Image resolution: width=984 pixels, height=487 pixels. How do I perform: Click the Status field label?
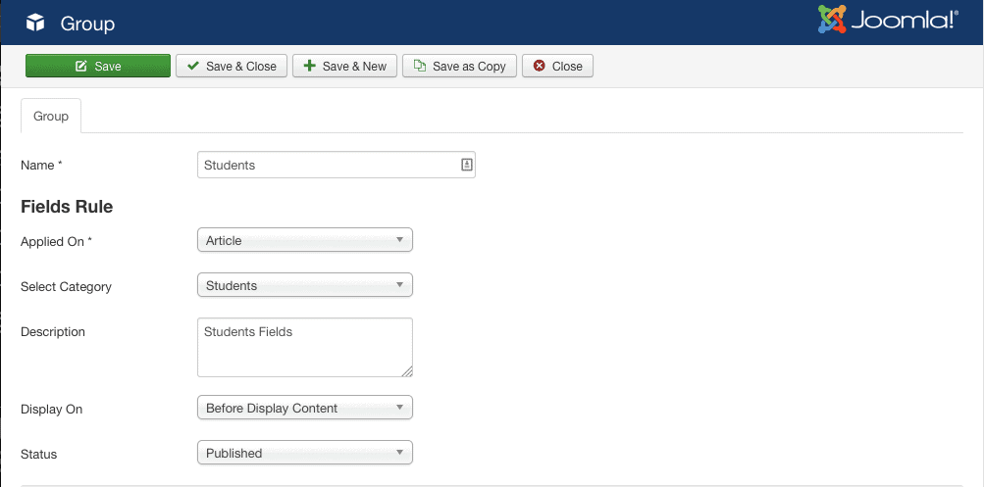(39, 454)
